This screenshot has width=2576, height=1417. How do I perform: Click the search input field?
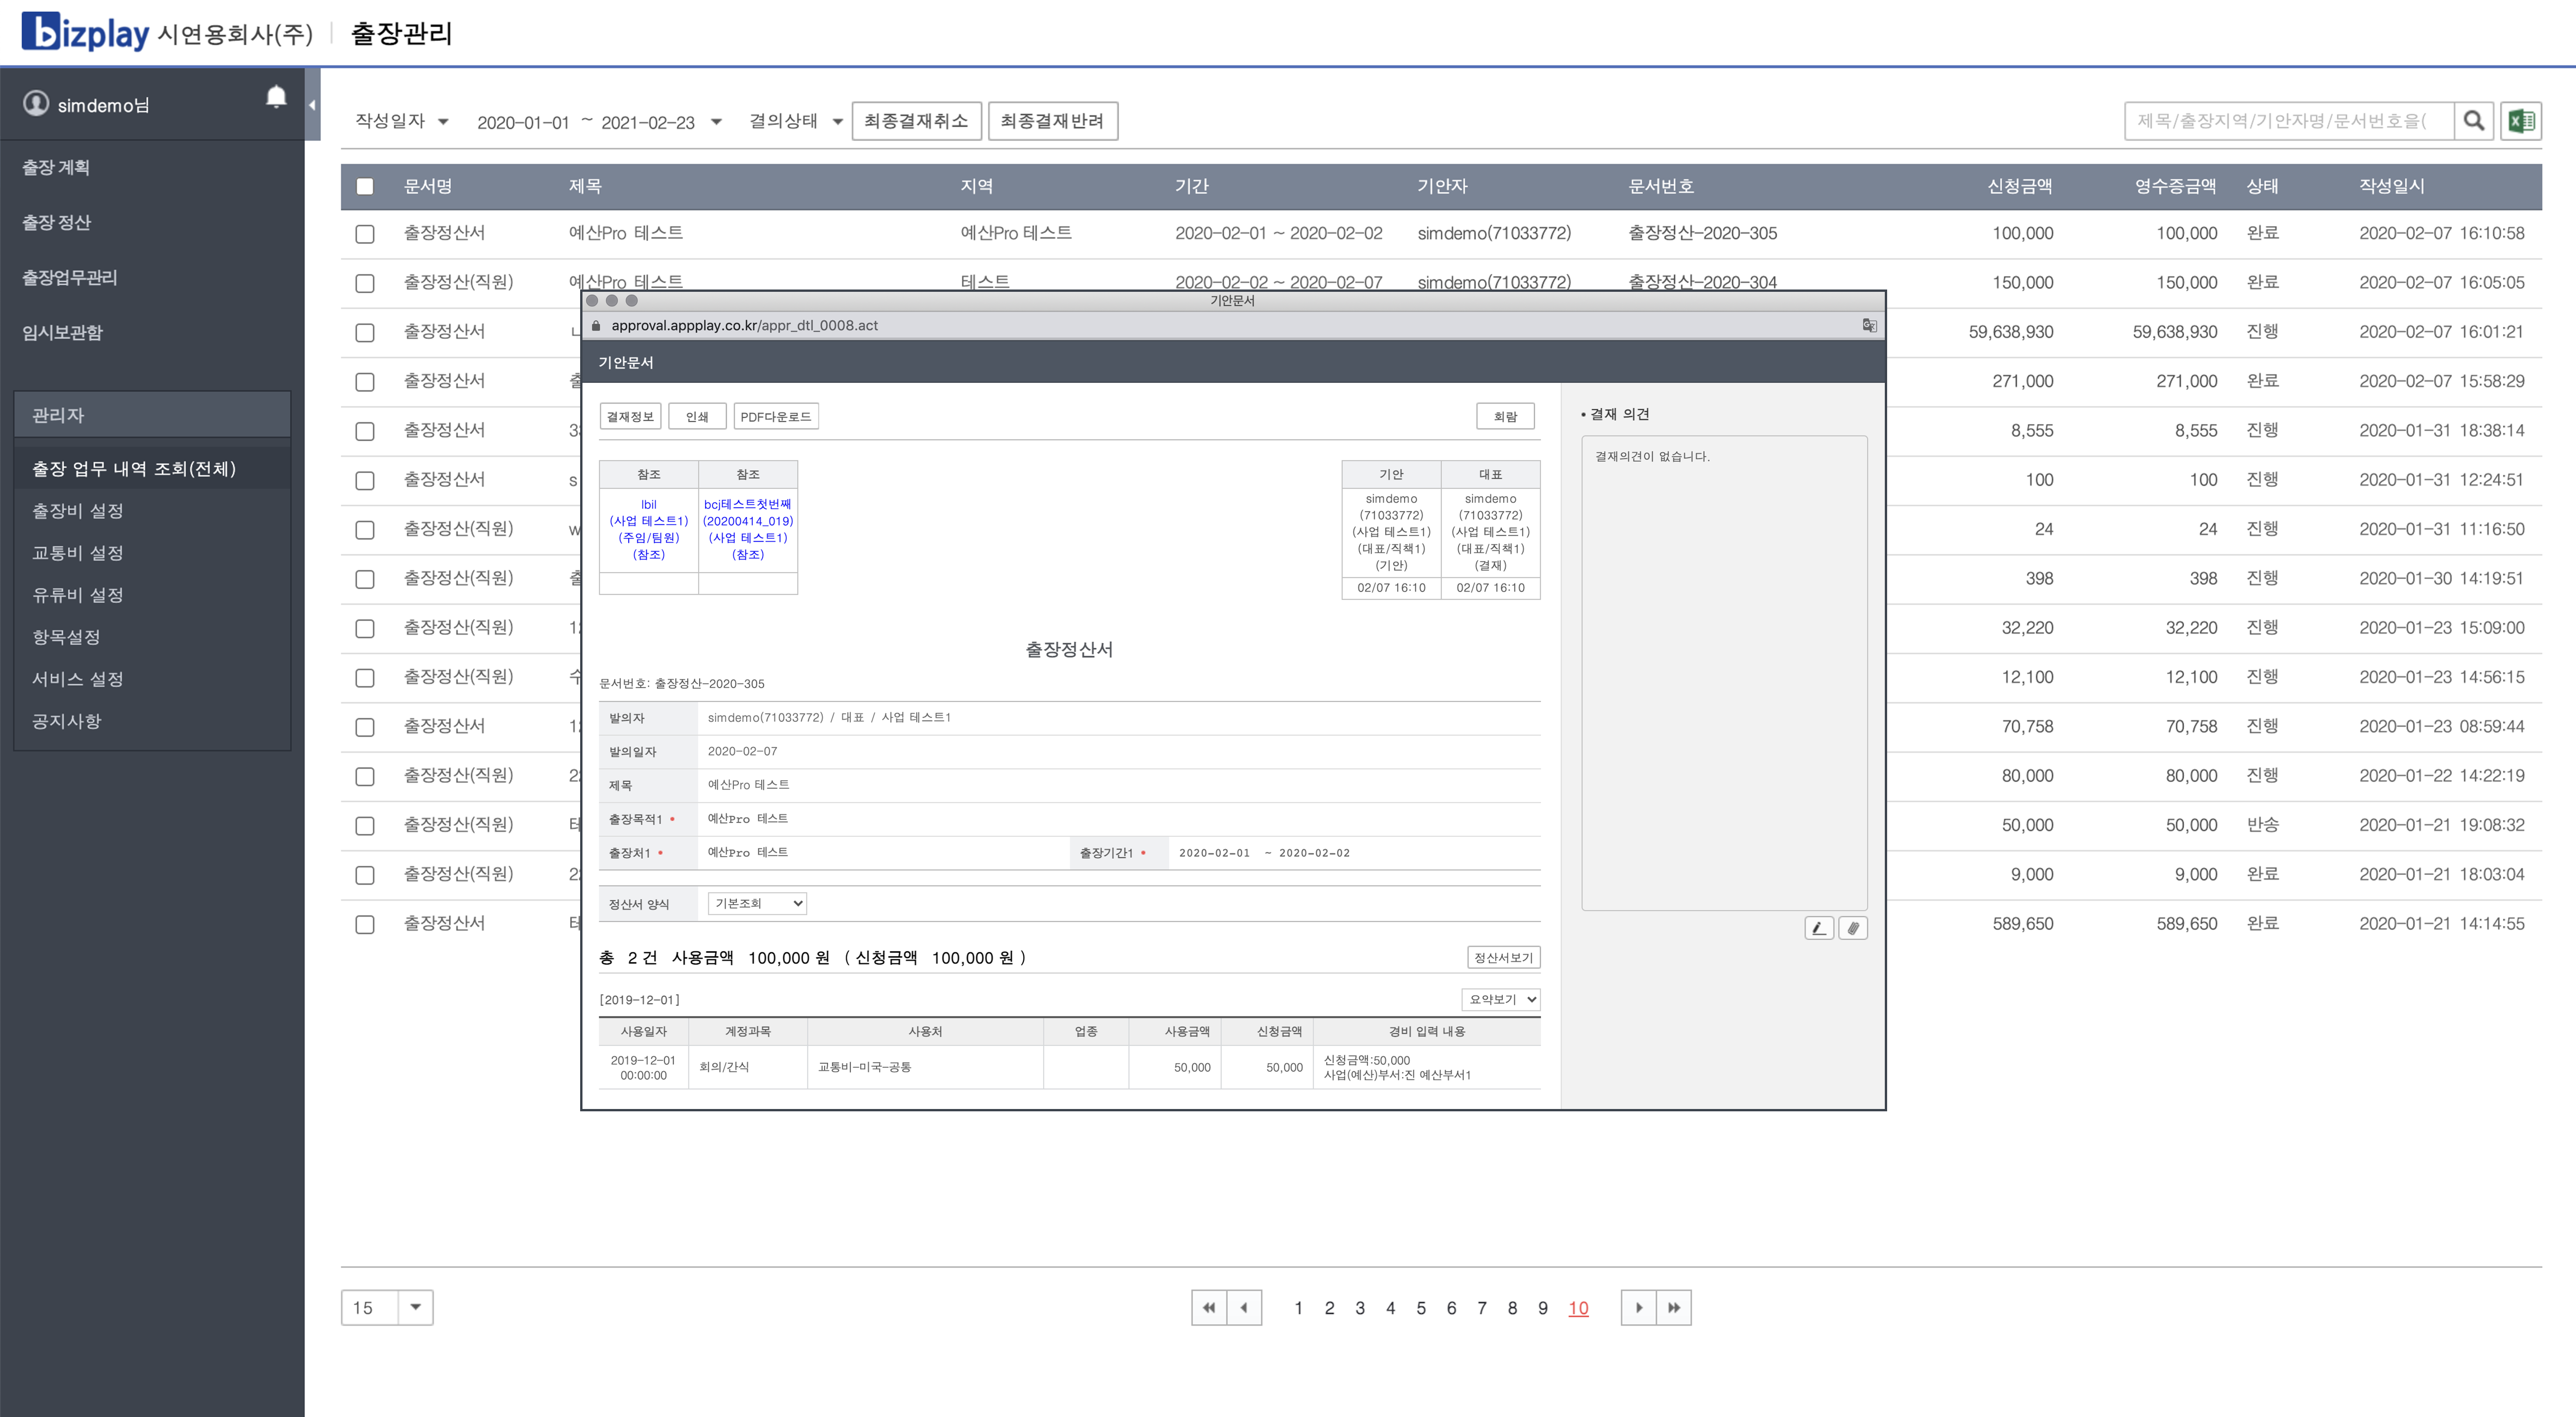coord(2290,121)
